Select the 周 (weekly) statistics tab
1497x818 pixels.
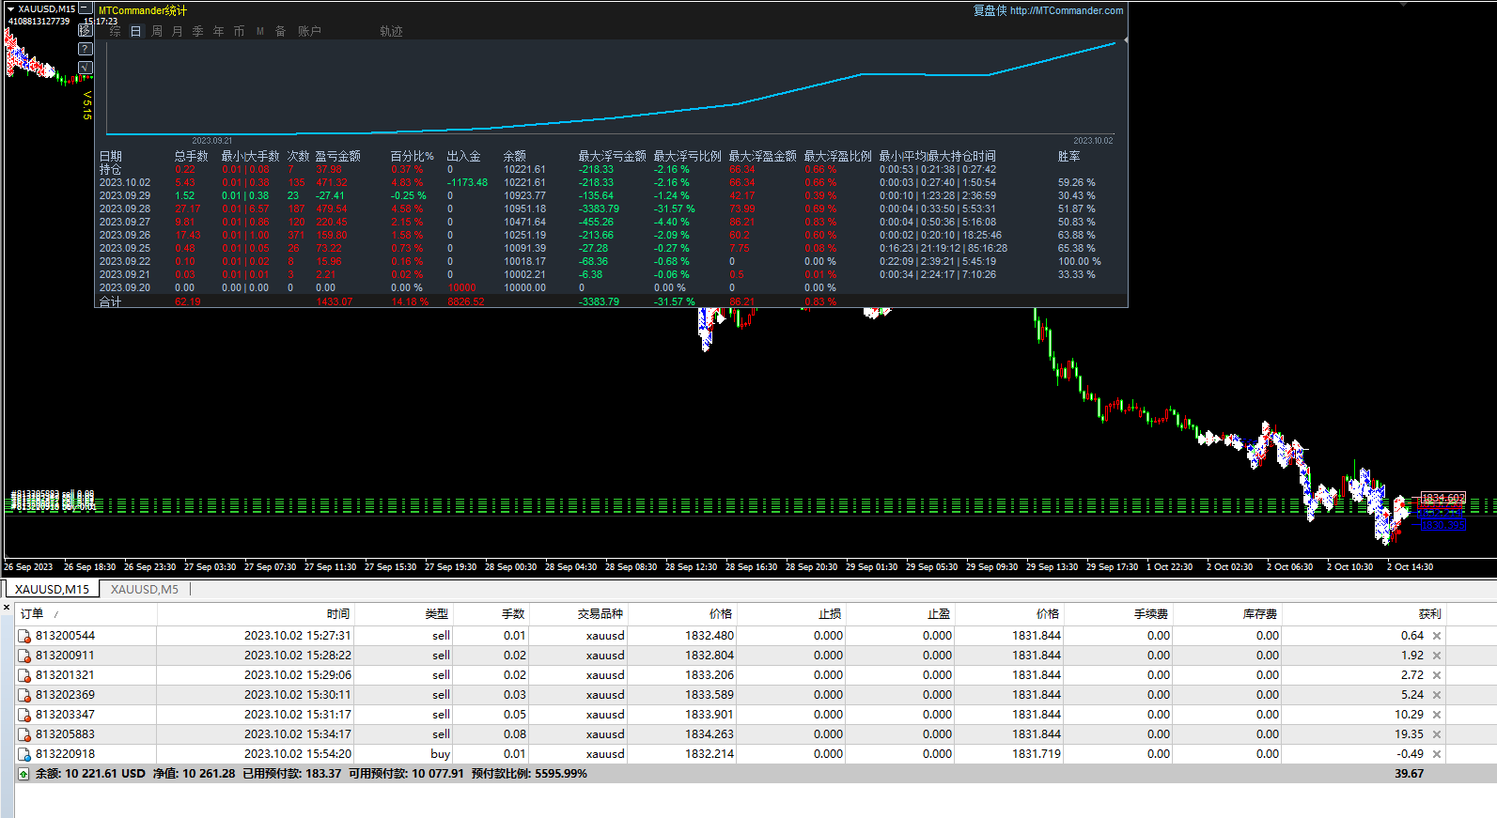click(157, 31)
